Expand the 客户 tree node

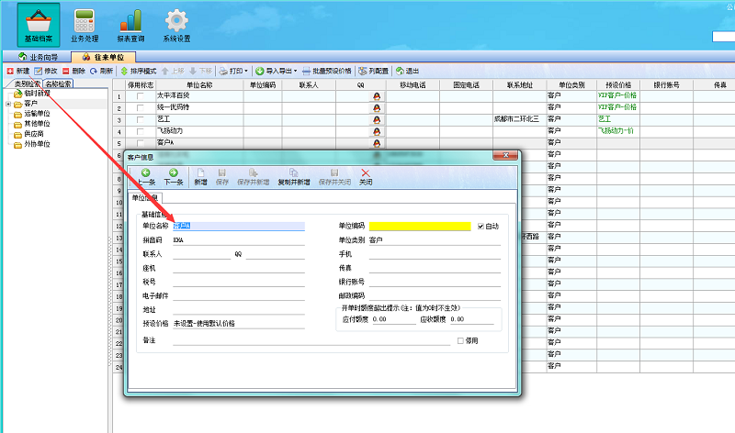pyautogui.click(x=8, y=104)
